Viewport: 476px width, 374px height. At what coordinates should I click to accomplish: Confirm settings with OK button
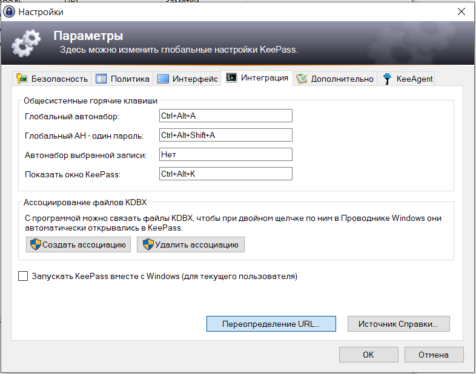[x=369, y=355]
